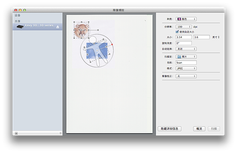The width and height of the screenshot is (237, 153).
Task: Select the Envy 10...10 series scanner
Action: click(x=38, y=27)
